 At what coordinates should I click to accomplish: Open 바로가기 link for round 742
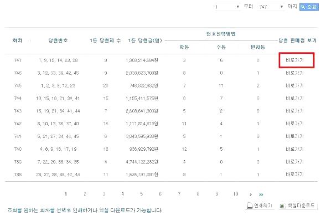pyautogui.click(x=294, y=124)
